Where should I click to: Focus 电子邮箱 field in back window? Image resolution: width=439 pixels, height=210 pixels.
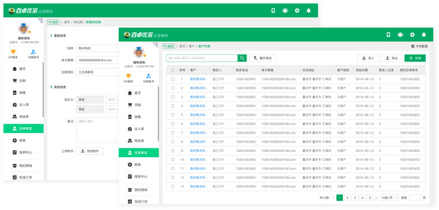(97, 60)
